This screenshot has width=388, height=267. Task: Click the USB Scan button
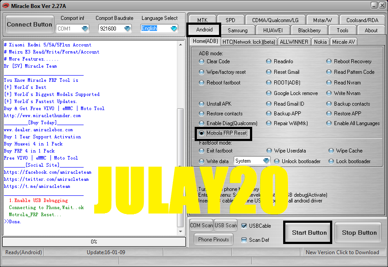pyautogui.click(x=226, y=225)
